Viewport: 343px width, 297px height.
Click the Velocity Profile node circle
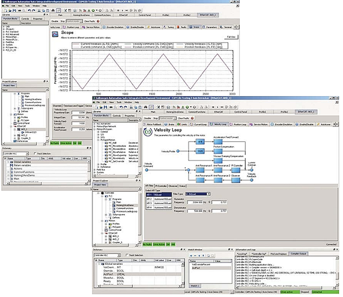(178, 151)
